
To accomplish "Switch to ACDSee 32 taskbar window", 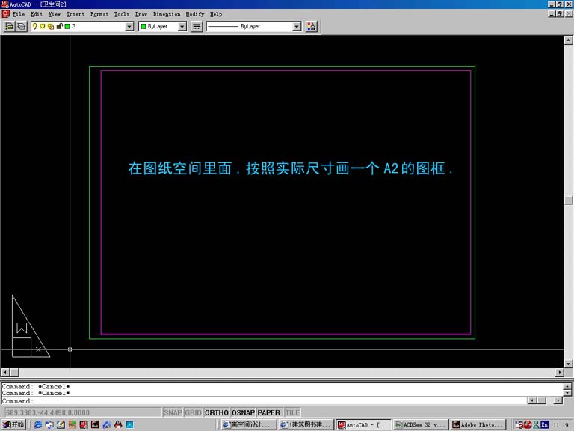I will click(420, 424).
